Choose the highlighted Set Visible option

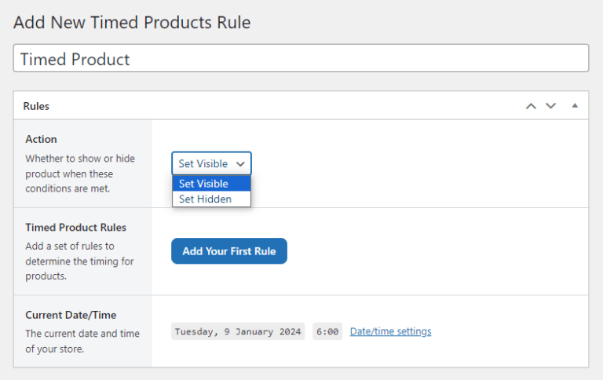[x=211, y=184]
